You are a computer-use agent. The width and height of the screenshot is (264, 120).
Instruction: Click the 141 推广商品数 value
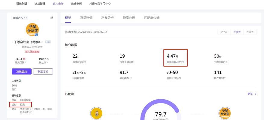(x=218, y=73)
